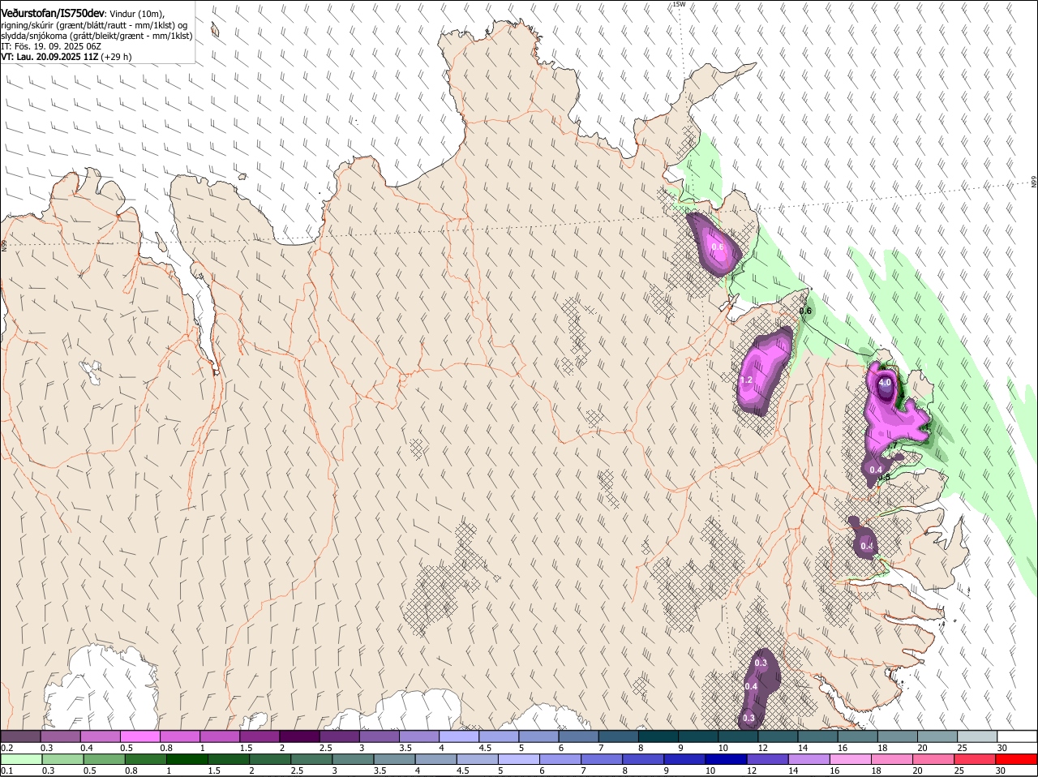
Task: Click the 1.2 precipitation value on the map
Action: pos(747,380)
